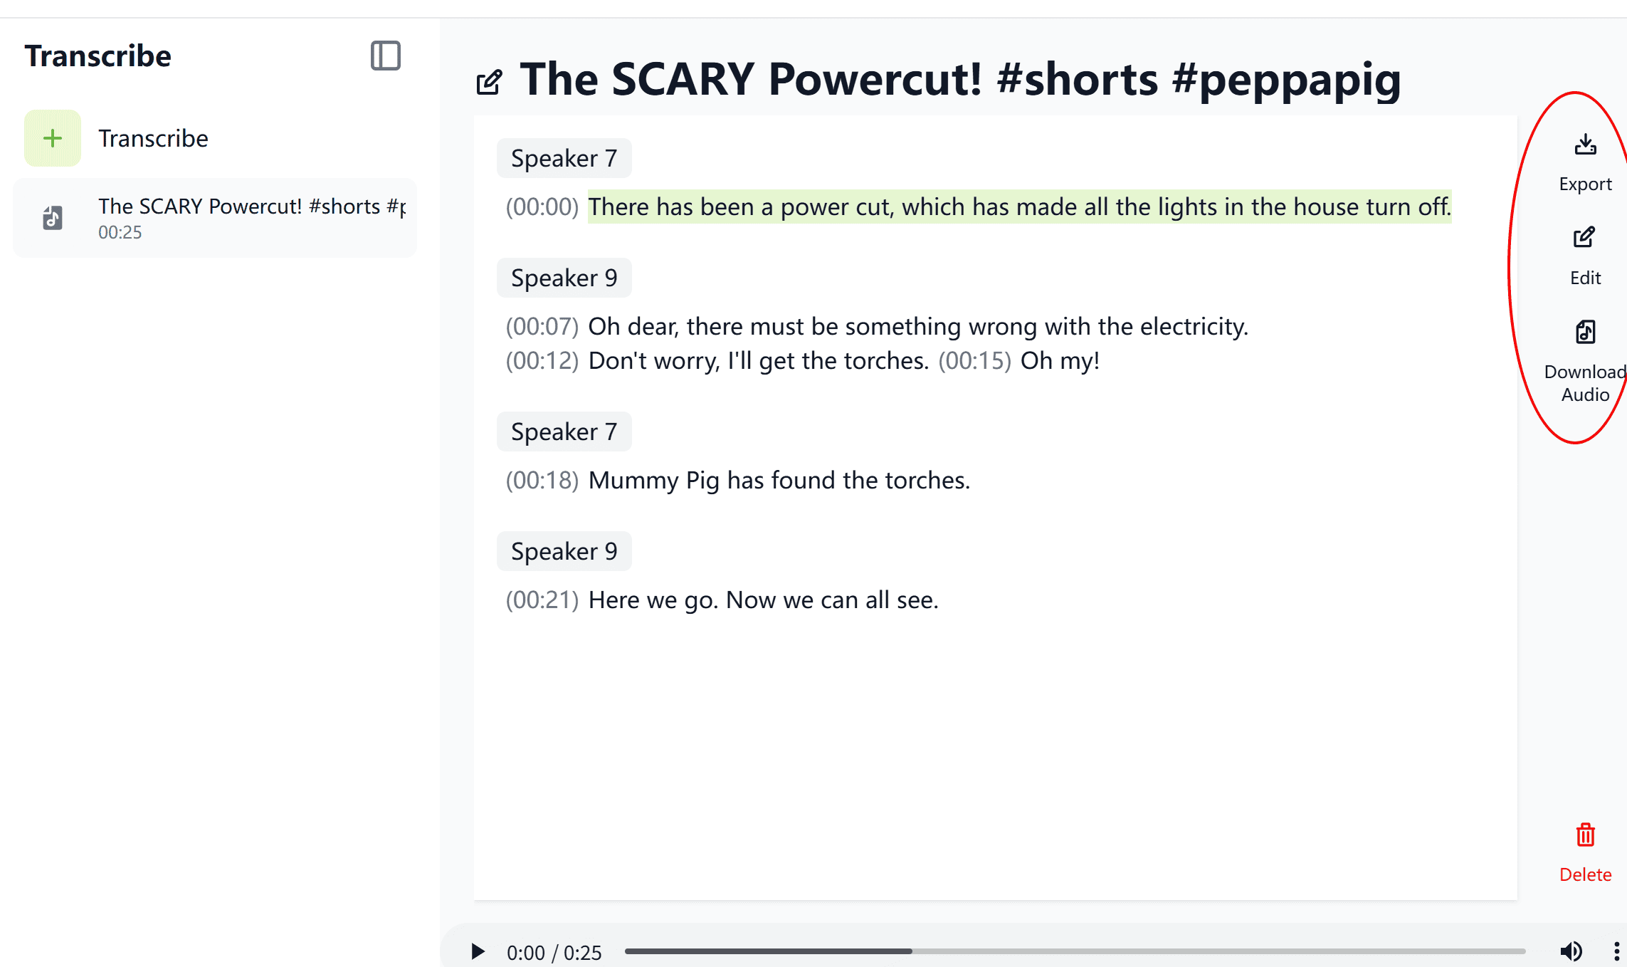Click the Transcribe heading in sidebar
Image resolution: width=1627 pixels, height=967 pixels.
[x=98, y=56]
